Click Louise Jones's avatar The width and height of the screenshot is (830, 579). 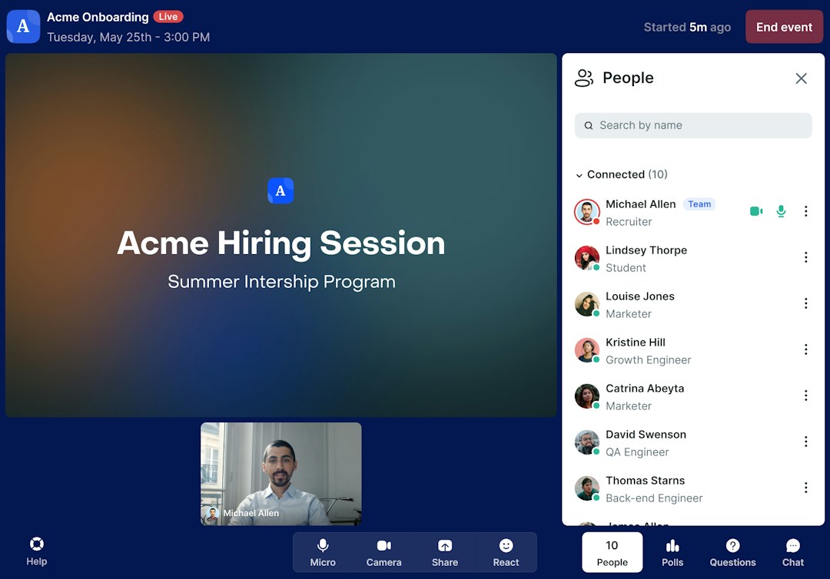pyautogui.click(x=587, y=304)
